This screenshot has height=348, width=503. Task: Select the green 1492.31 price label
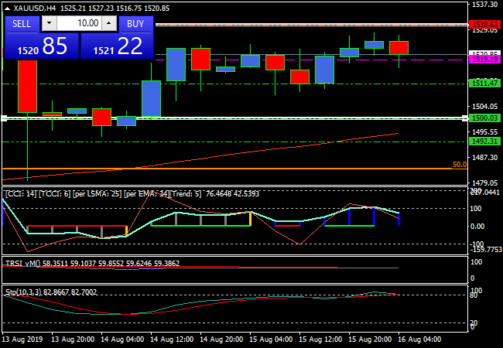coord(484,142)
